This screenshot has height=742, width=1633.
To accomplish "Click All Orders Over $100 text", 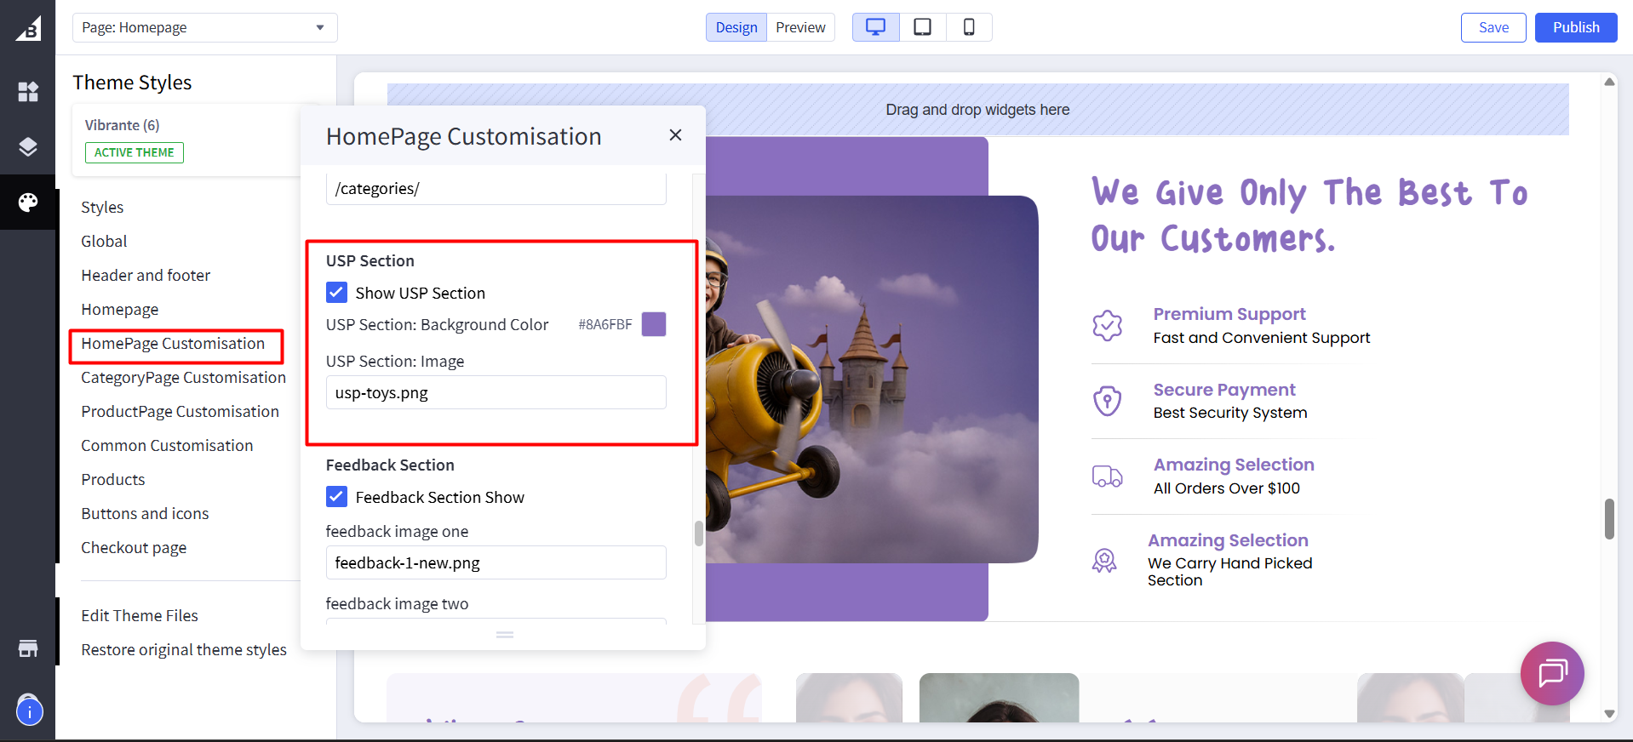I will tap(1227, 488).
